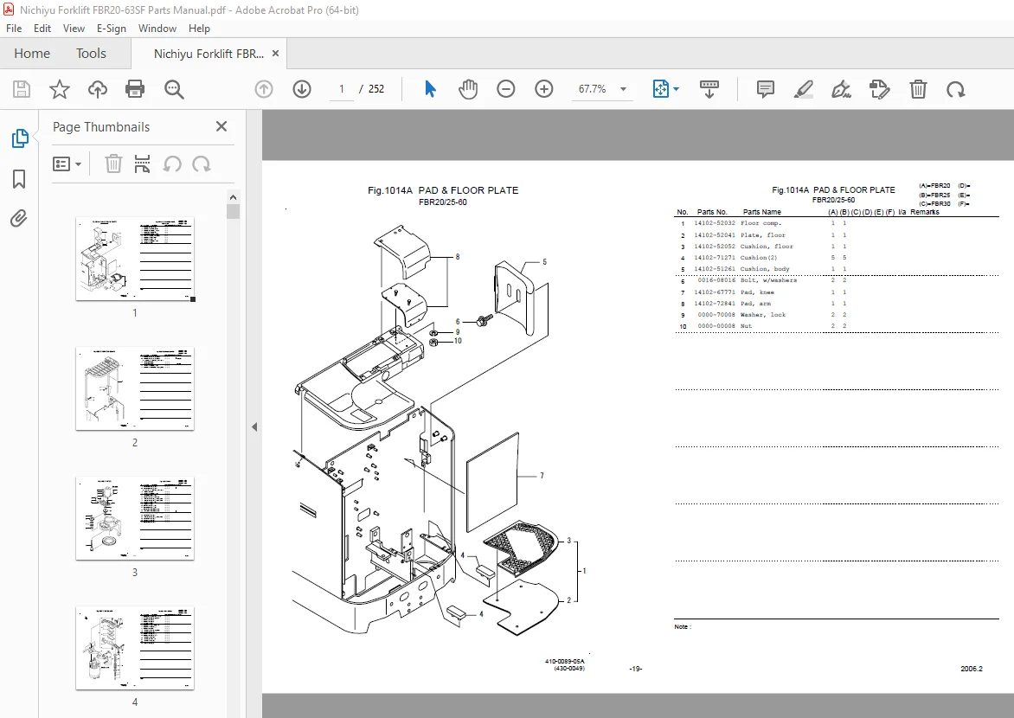Collapse the navigation pane with left arrow
This screenshot has height=718, width=1014.
pos(254,427)
